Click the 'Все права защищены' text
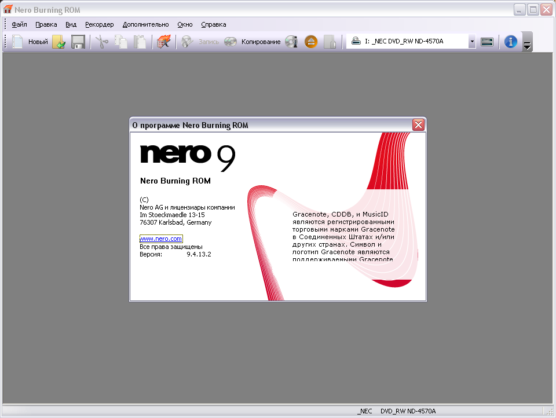 [171, 247]
